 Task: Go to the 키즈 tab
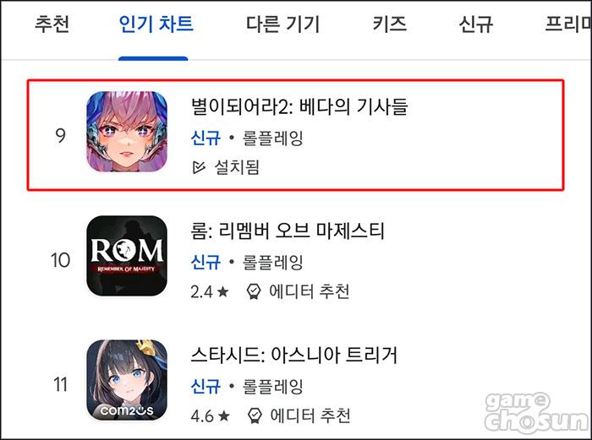389,24
